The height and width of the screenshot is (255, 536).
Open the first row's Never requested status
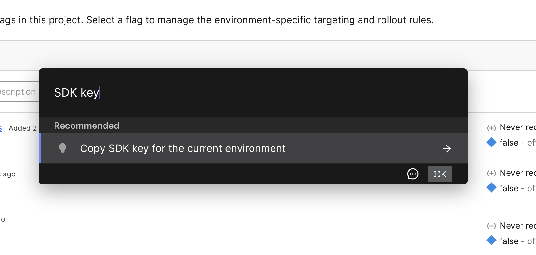coord(518,127)
